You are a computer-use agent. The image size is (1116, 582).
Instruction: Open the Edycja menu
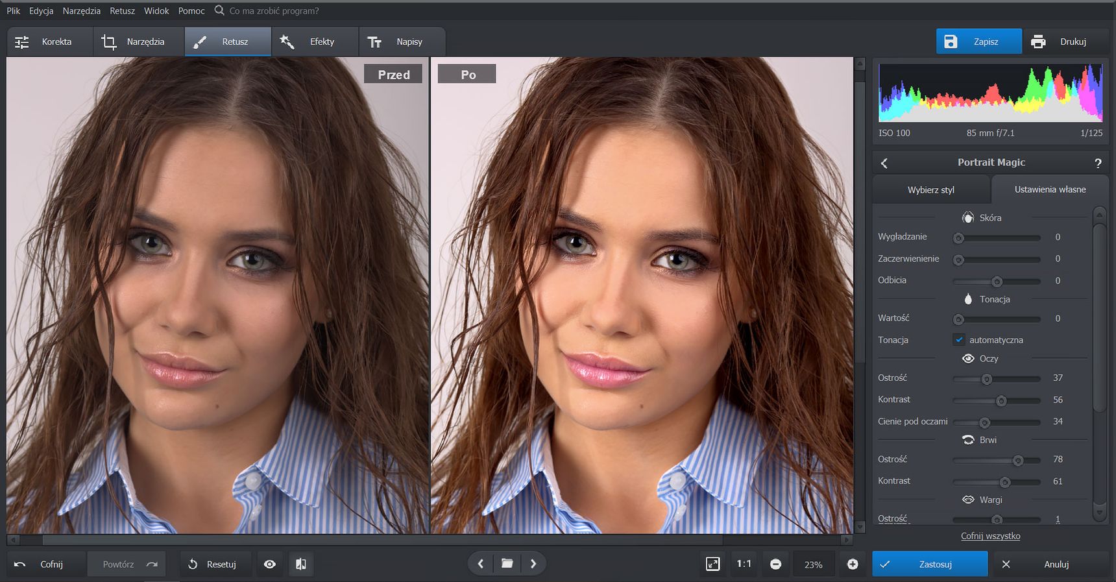click(x=41, y=11)
